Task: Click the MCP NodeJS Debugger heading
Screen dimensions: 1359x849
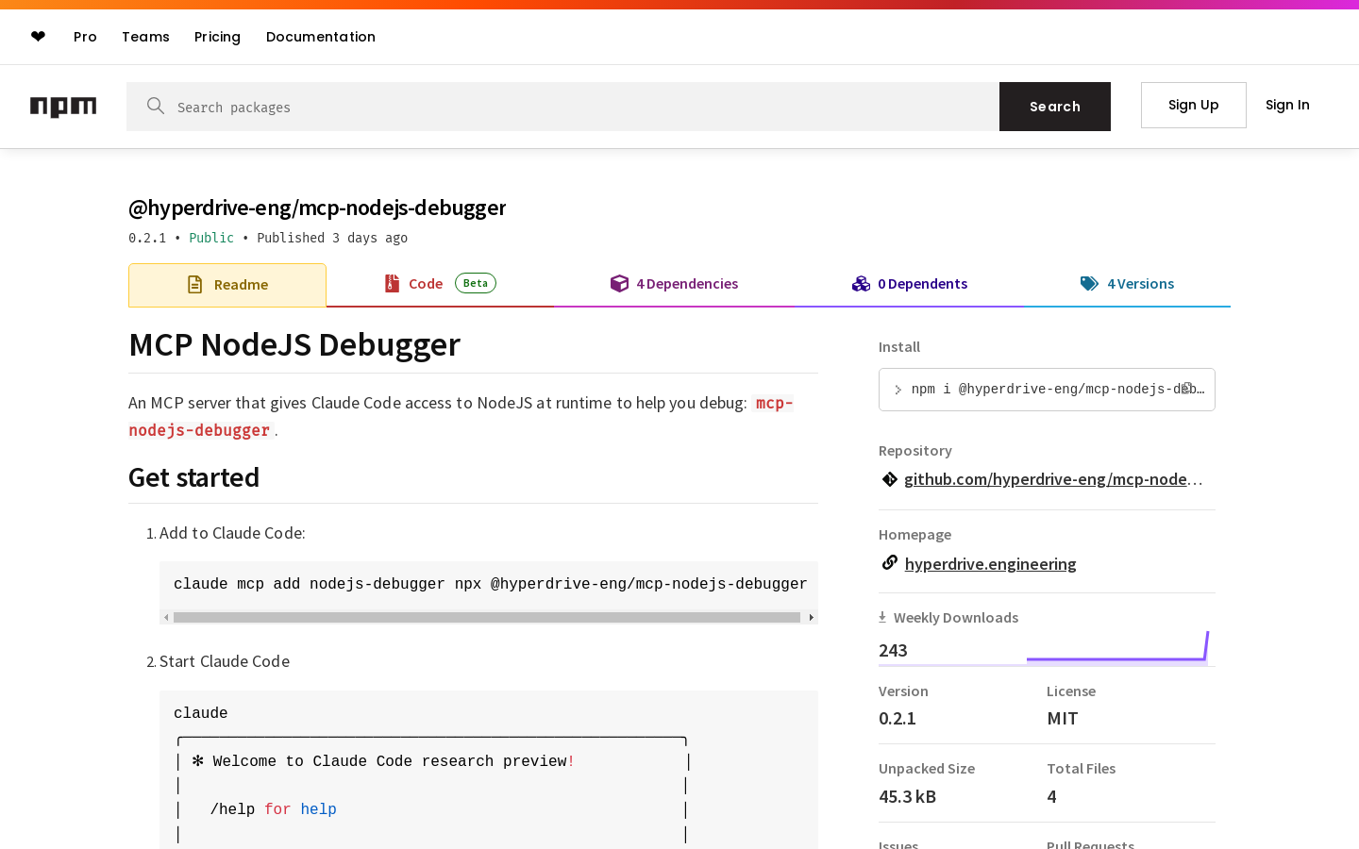Action: point(294,344)
